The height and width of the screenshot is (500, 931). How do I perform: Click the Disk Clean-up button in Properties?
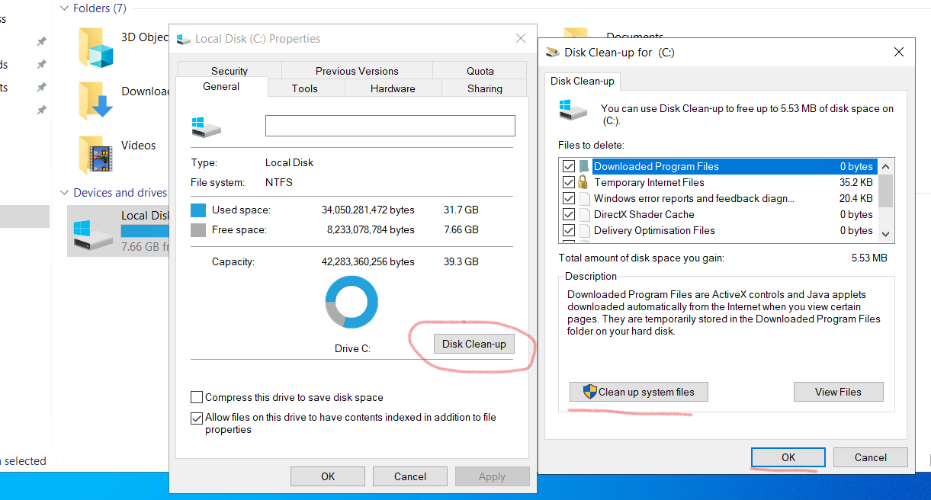click(x=474, y=344)
